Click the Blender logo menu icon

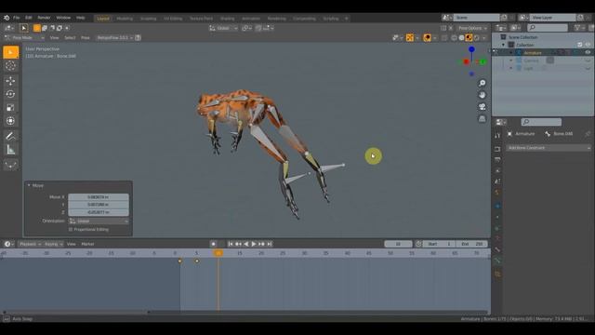(x=7, y=18)
